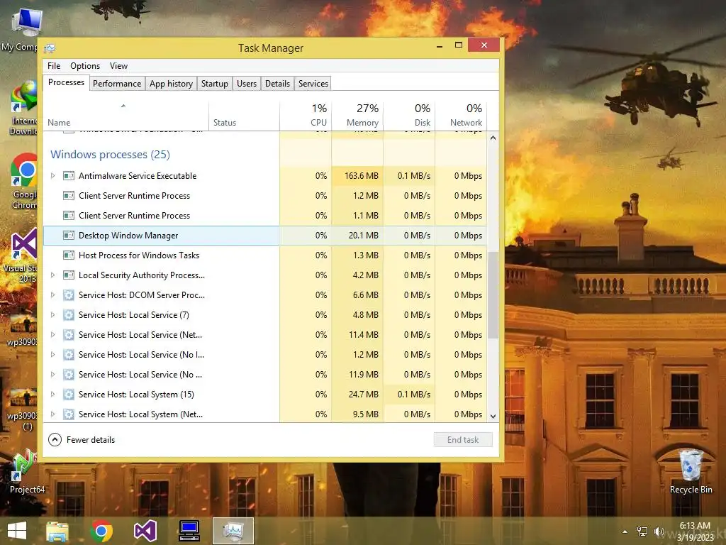
Task: Open the Recycle Bin desktop icon
Action: 691,472
